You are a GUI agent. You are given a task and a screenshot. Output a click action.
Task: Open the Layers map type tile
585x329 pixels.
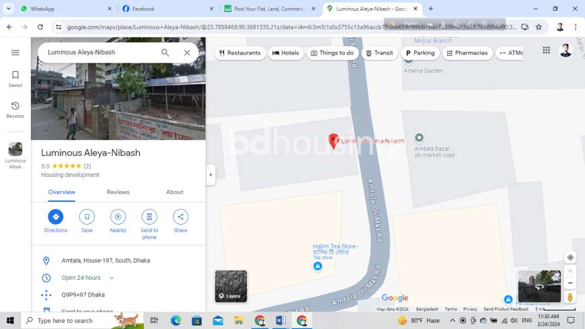231,287
